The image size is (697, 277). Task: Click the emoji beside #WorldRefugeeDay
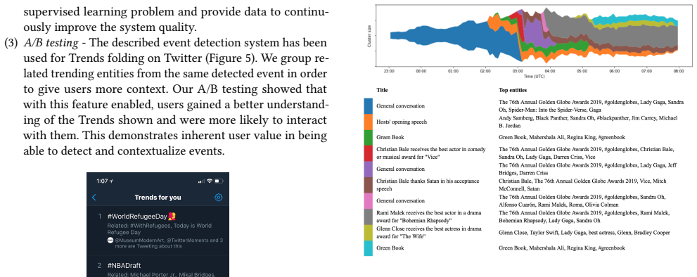point(171,217)
